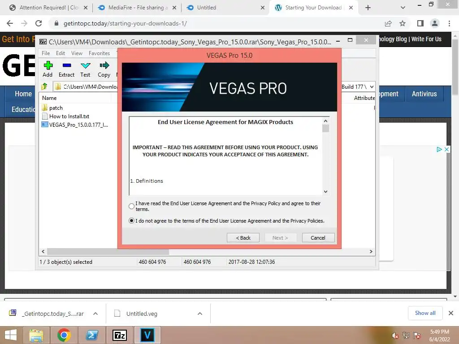Click the Add icon in 7-Zip toolbar
The width and height of the screenshot is (459, 344).
(x=48, y=69)
